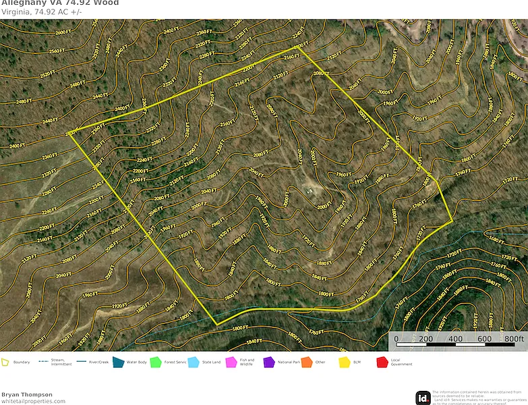Click the pink Fish and Wildlife icon
Image resolution: width=528 pixels, height=405 pixels.
[231, 362]
